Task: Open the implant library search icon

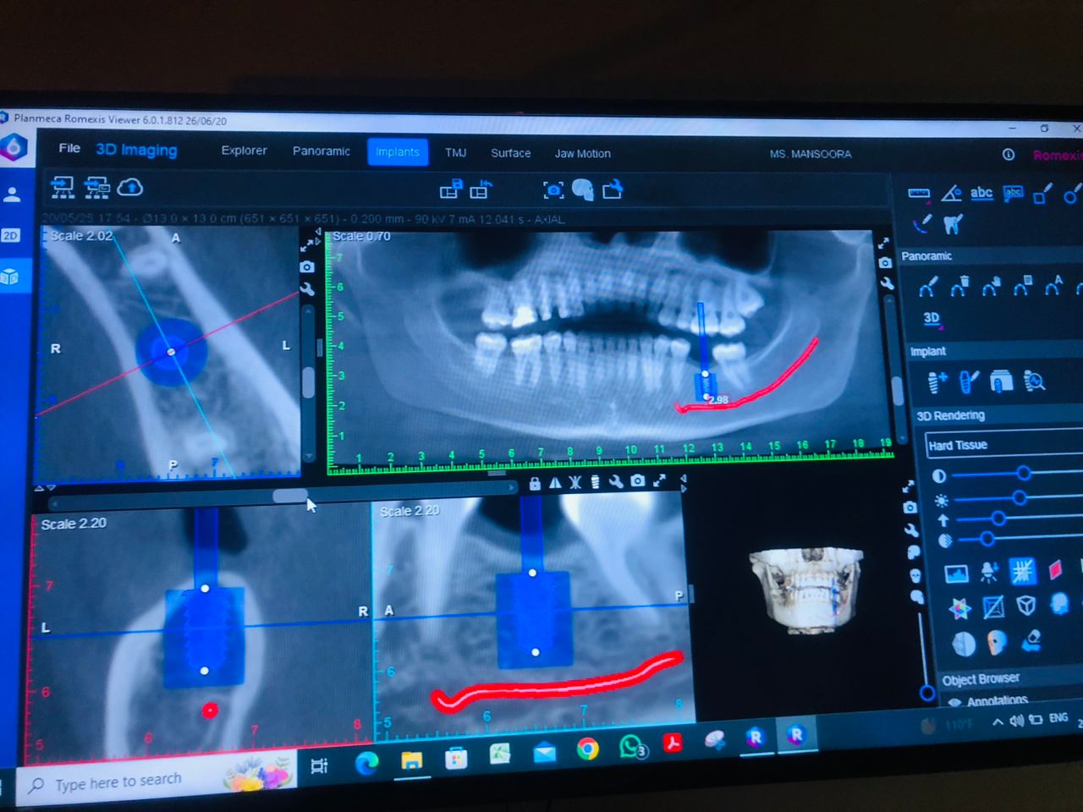Action: [x=1034, y=381]
